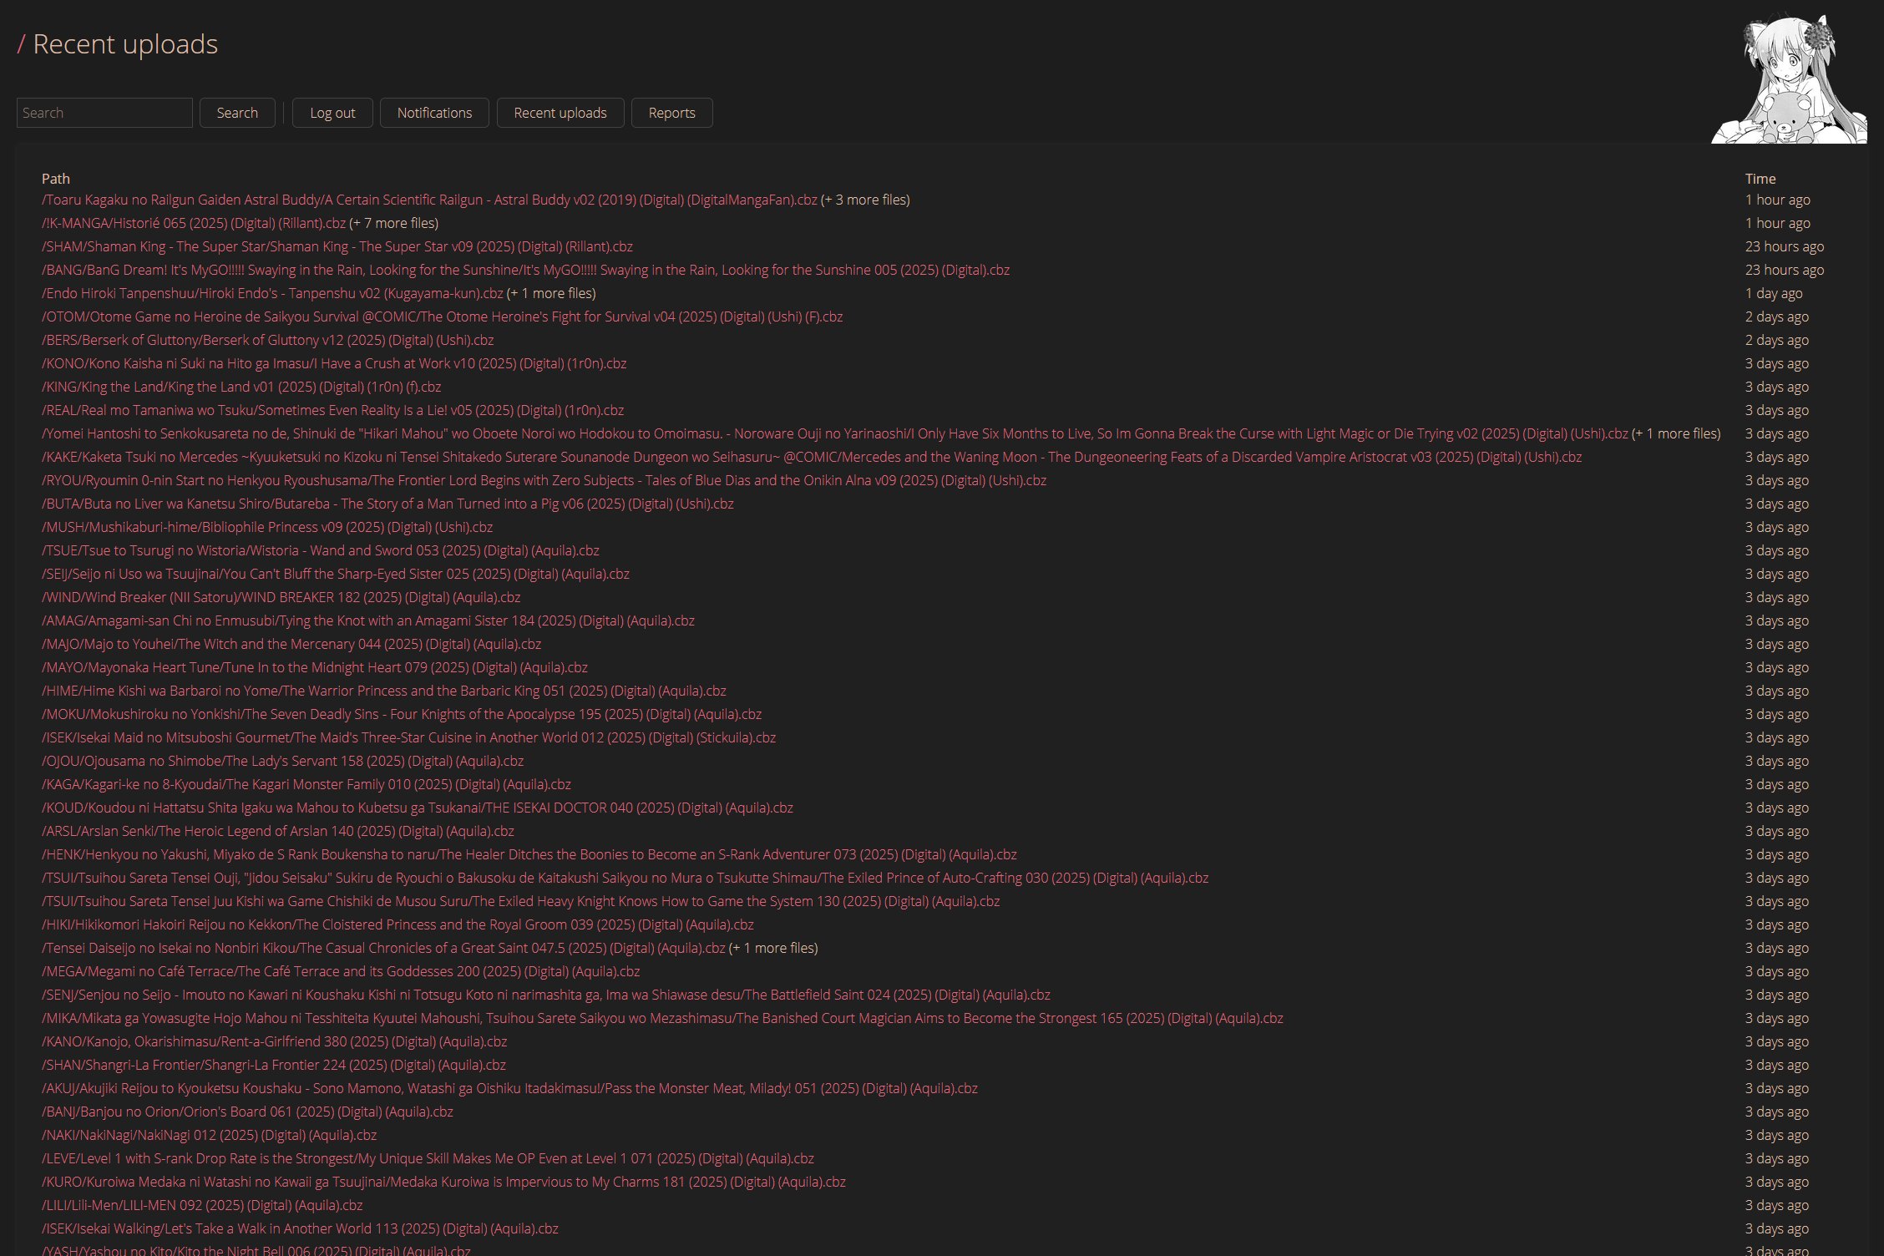Open Orion's Board 061 link
Image resolution: width=1884 pixels, height=1256 pixels.
pos(247,1112)
